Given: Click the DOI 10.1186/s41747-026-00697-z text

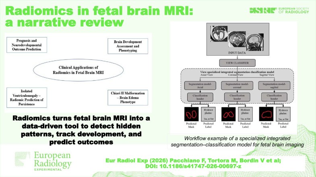Looking at the screenshot, I should pos(193,166).
